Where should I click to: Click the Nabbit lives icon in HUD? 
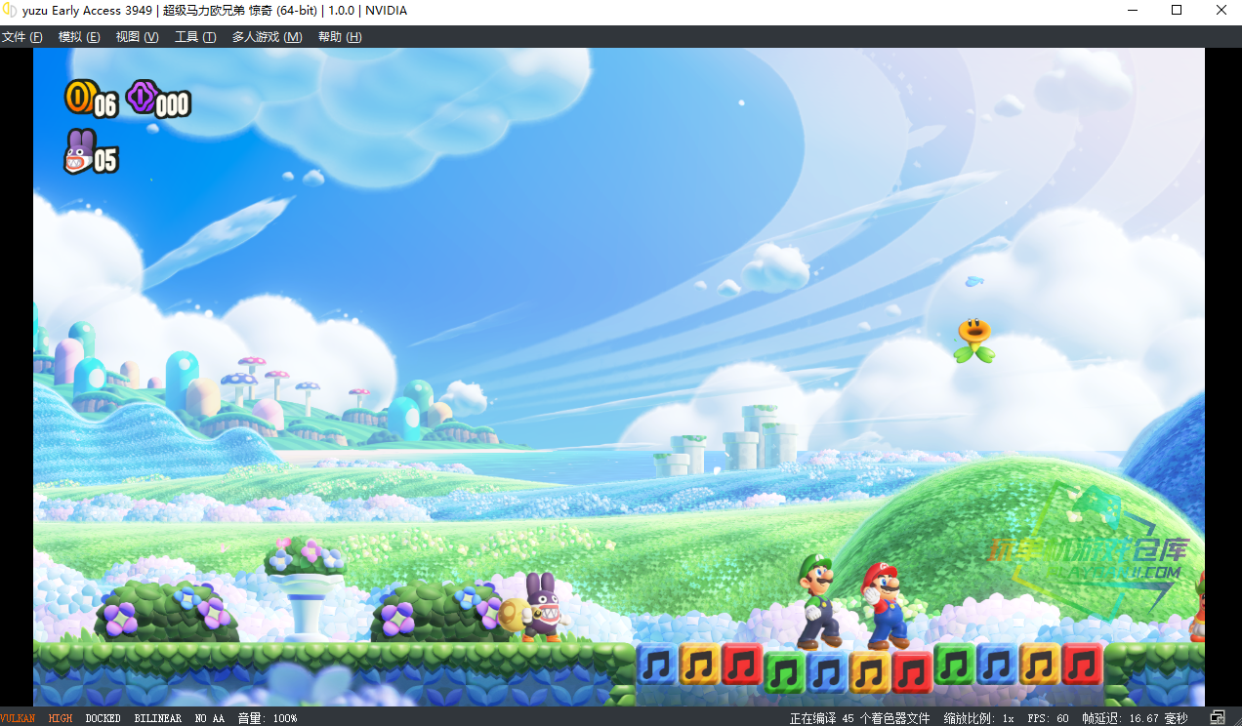point(79,151)
